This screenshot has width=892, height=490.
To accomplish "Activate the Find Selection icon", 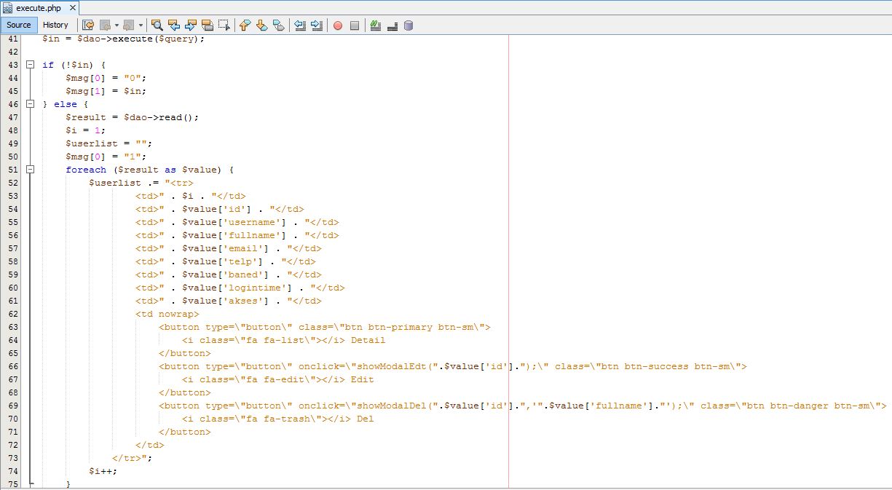I will point(157,25).
